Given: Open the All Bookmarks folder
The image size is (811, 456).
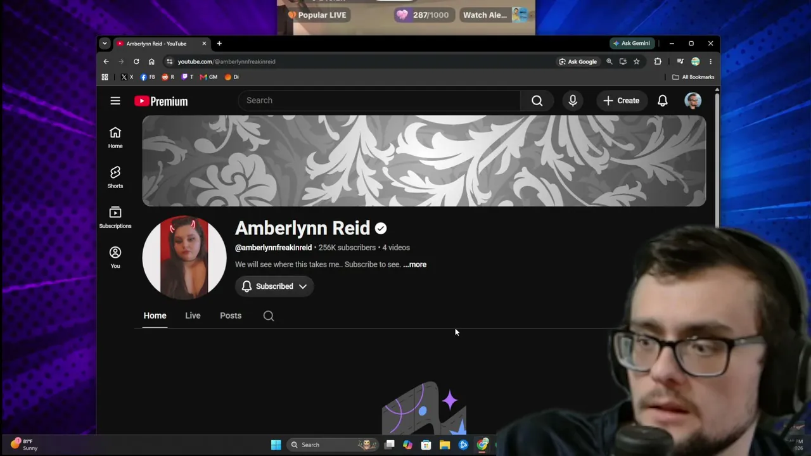Looking at the screenshot, I should 693,77.
